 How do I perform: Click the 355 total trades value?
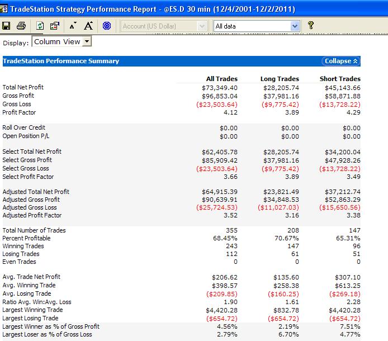point(231,231)
